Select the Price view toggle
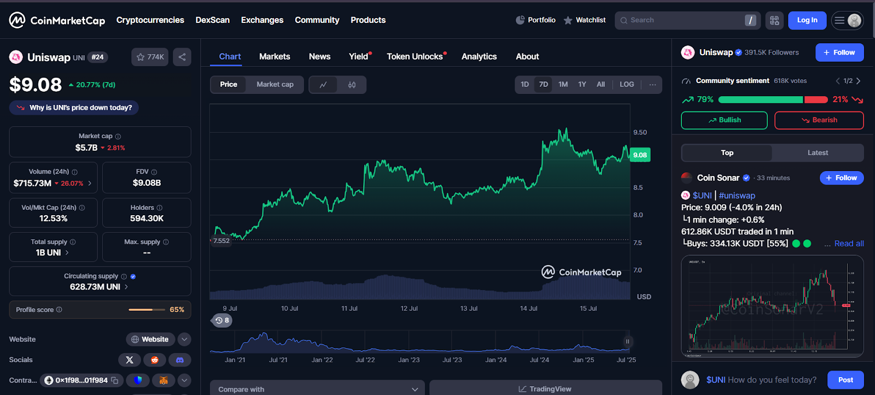 tap(229, 85)
